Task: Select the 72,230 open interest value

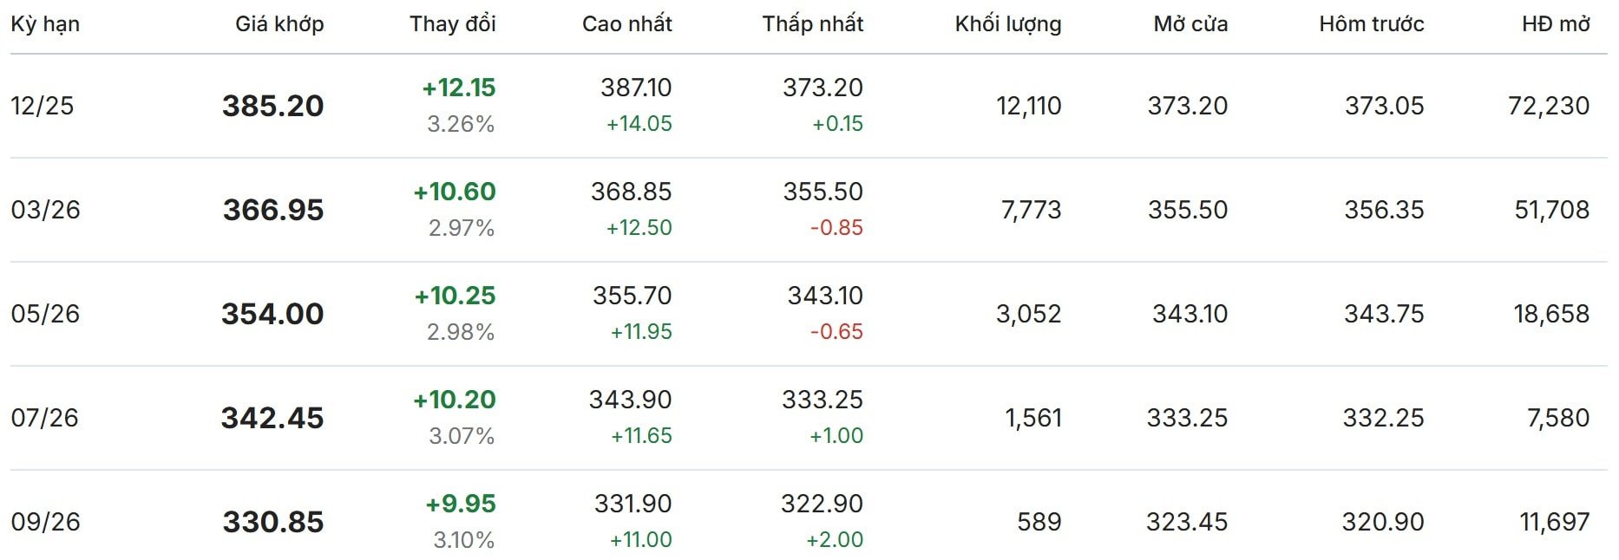Action: [1549, 106]
